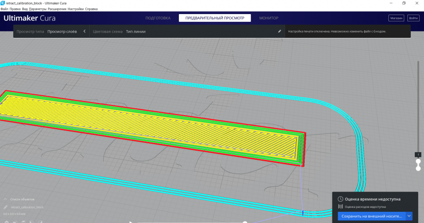Open the Правка menu
Image resolution: width=424 pixels, height=223 pixels.
pos(15,9)
